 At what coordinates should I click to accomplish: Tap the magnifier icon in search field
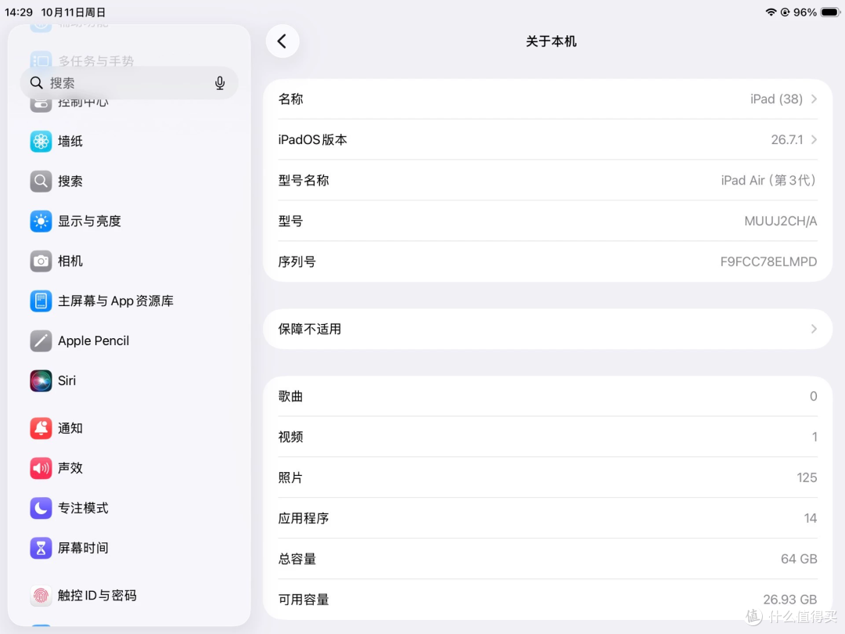tap(36, 82)
